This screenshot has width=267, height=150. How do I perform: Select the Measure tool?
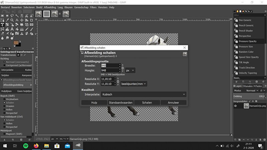17,20
